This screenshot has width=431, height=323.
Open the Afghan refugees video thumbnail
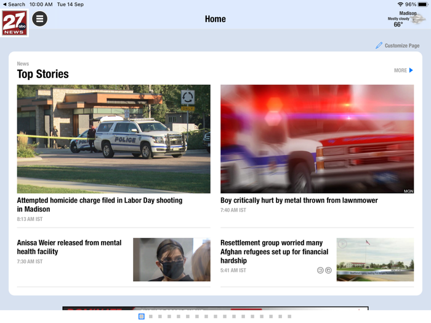point(375,260)
